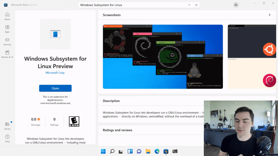Open the Help page
The height and width of the screenshot is (156, 278).
click(7, 138)
